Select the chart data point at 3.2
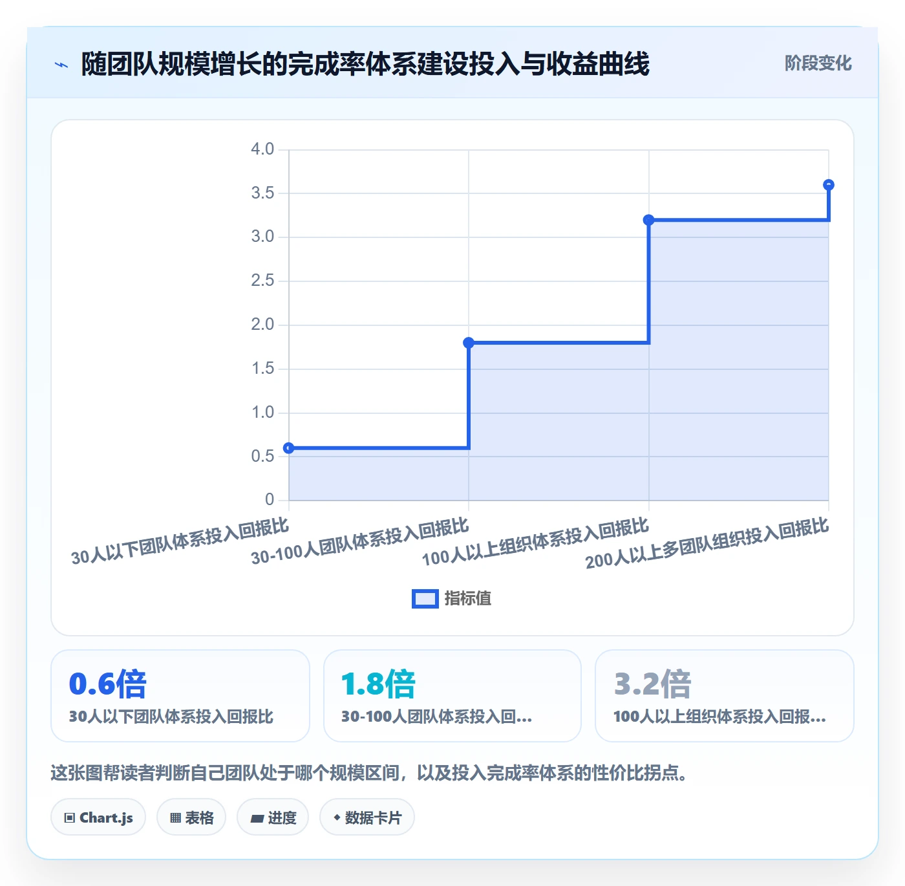905x886 pixels. 648,220
